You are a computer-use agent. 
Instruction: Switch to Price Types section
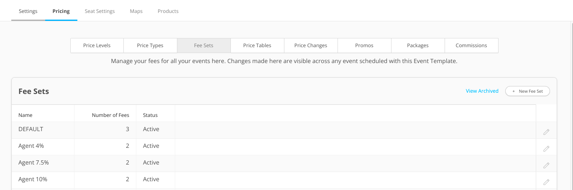coord(150,46)
